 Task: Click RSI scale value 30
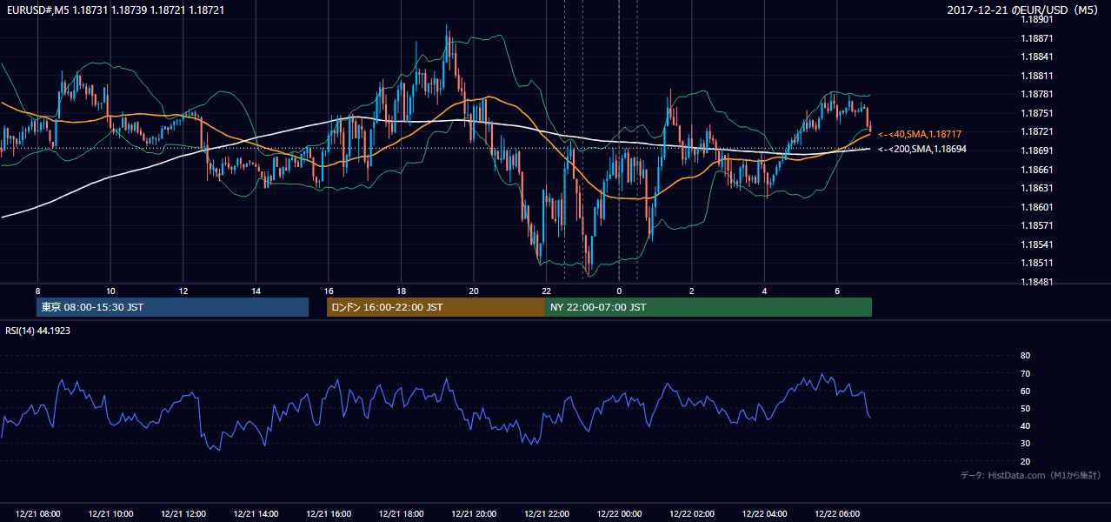pyautogui.click(x=1025, y=443)
